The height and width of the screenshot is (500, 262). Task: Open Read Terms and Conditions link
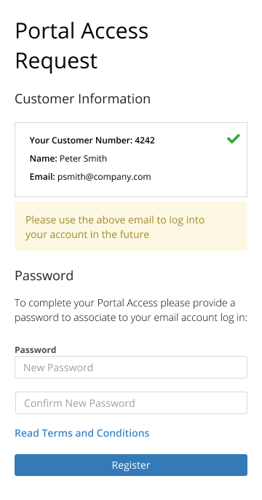point(82,433)
